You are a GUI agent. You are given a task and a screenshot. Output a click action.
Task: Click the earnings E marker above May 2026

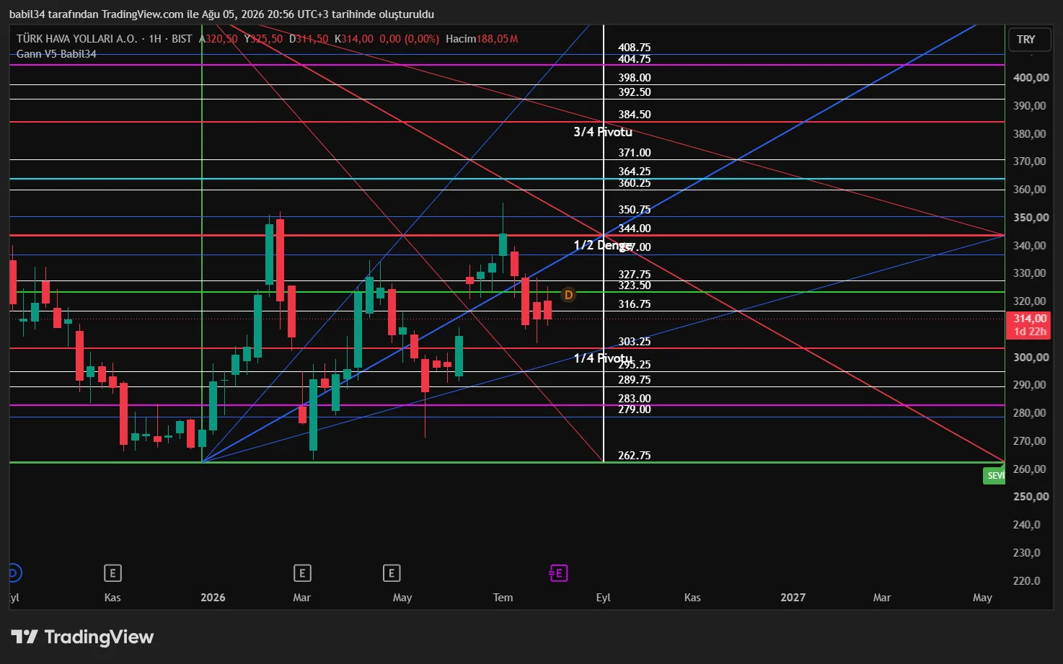tap(392, 573)
